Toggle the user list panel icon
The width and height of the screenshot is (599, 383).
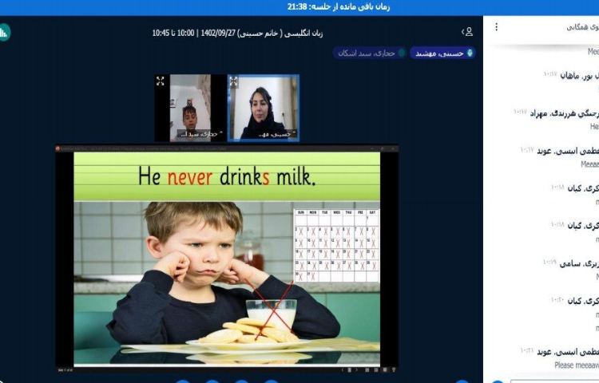coord(468,32)
